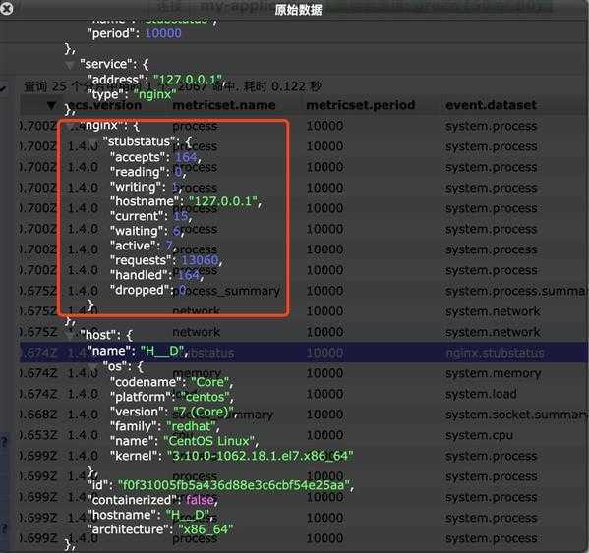Sort by the event.dataset column header
Image resolution: width=589 pixels, height=553 pixels.
click(x=491, y=105)
